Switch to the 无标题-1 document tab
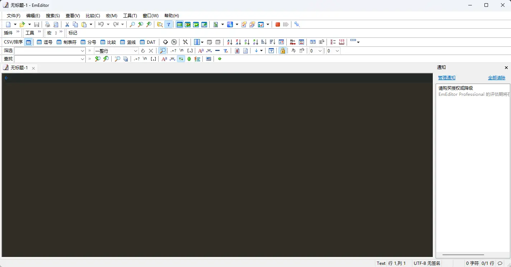 point(19,68)
